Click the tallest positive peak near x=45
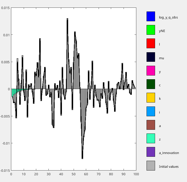The width and height of the screenshot is (187, 182). pos(67,19)
